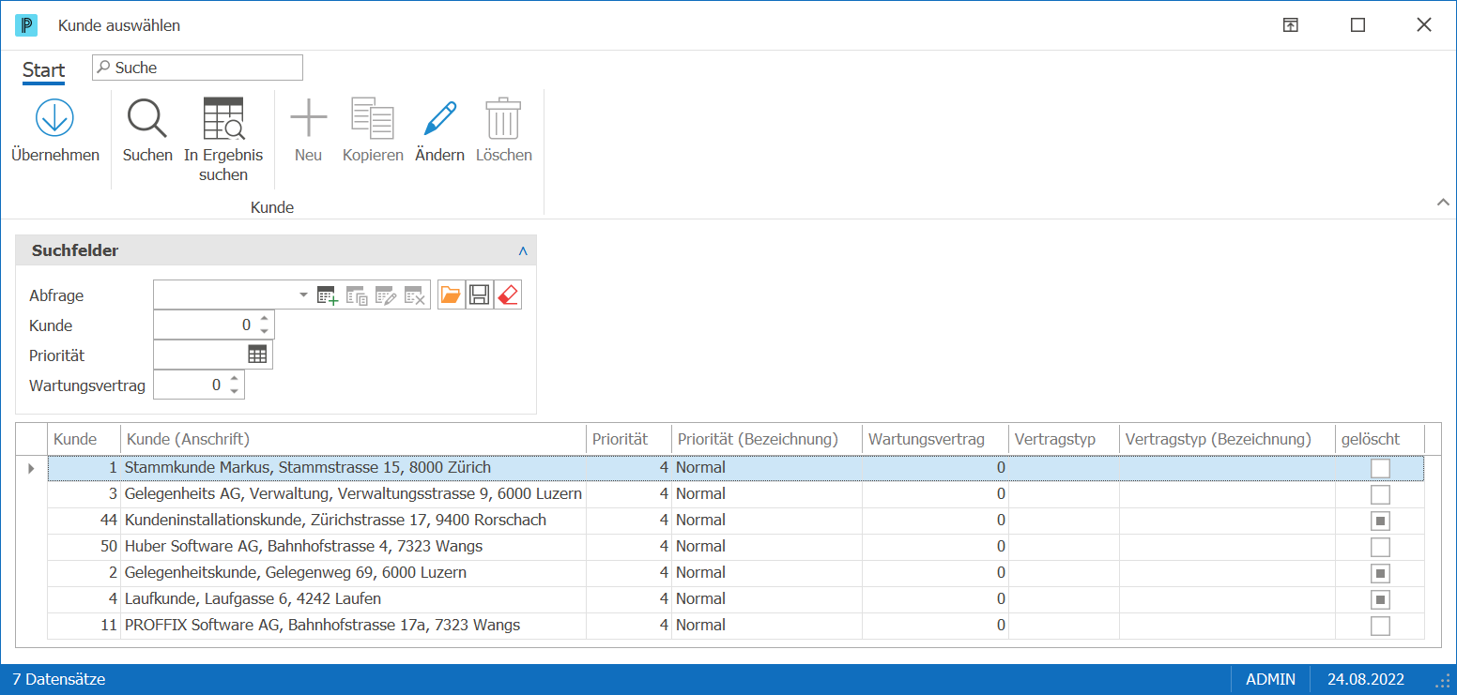Collapse the ribbon with the bottom-right chevron
1457x695 pixels.
pos(1443,203)
